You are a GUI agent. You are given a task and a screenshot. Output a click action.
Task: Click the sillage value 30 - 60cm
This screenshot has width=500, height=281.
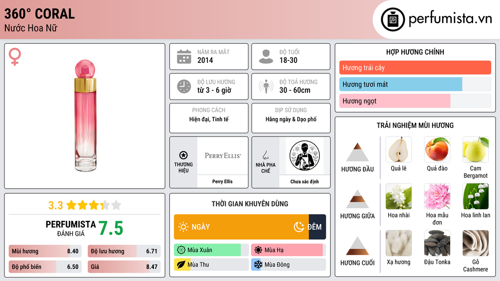pyautogui.click(x=295, y=90)
